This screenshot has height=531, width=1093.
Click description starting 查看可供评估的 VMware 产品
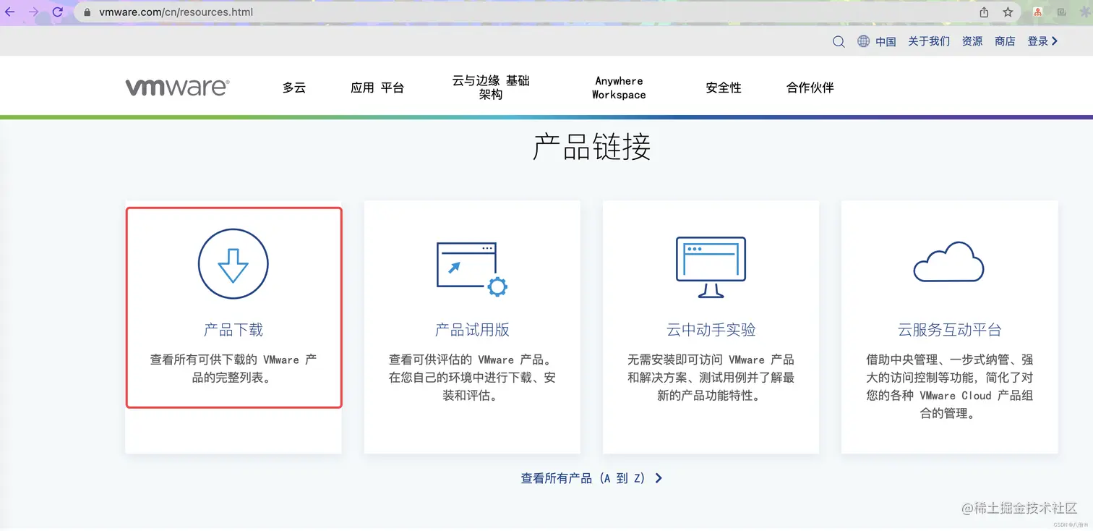pos(472,378)
